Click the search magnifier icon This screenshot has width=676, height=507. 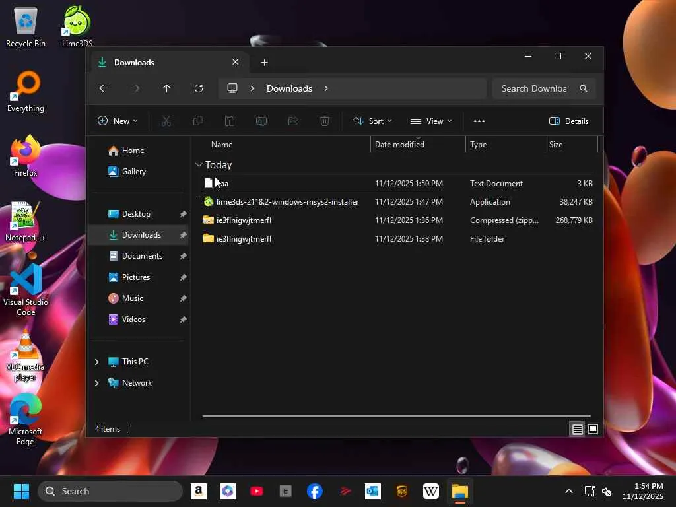tap(584, 88)
